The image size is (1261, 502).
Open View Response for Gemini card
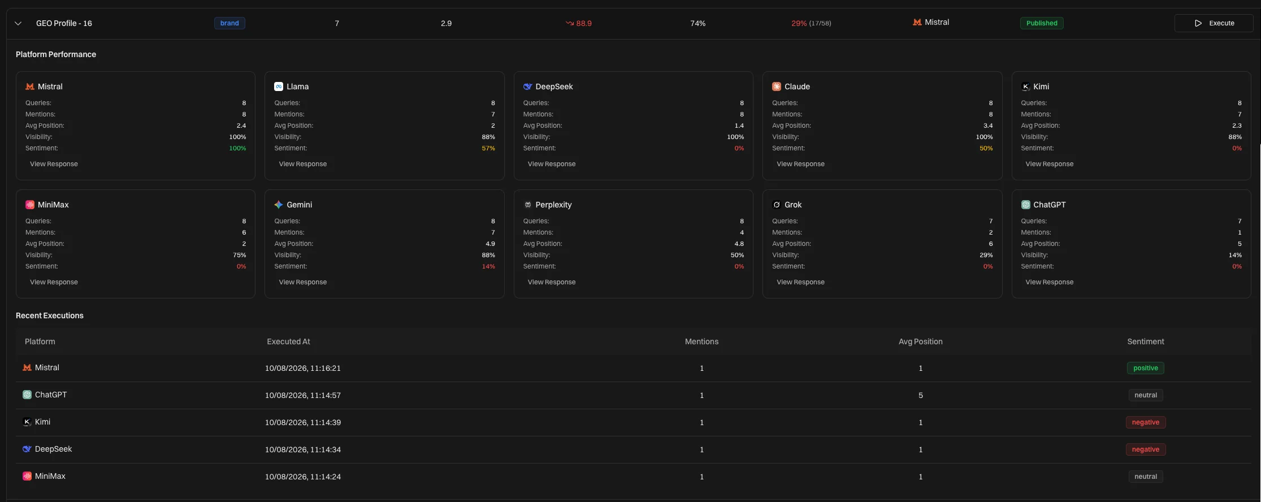click(303, 282)
